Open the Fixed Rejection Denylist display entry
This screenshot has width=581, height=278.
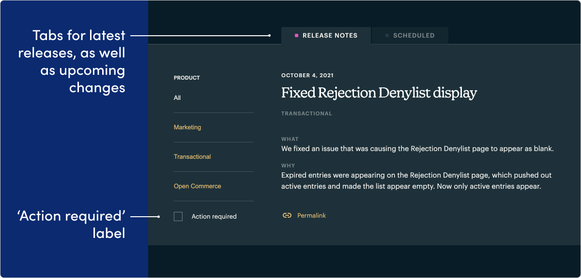coord(379,92)
